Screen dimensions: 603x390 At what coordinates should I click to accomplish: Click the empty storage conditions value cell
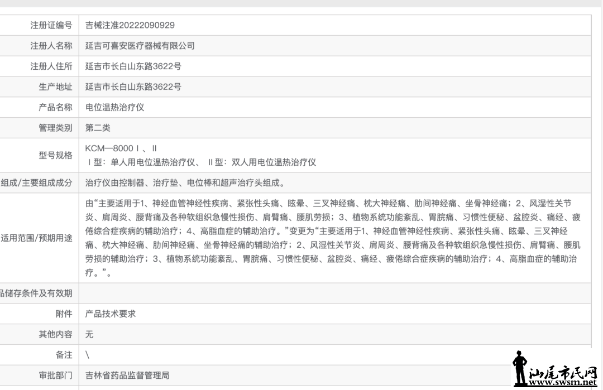[x=335, y=293]
